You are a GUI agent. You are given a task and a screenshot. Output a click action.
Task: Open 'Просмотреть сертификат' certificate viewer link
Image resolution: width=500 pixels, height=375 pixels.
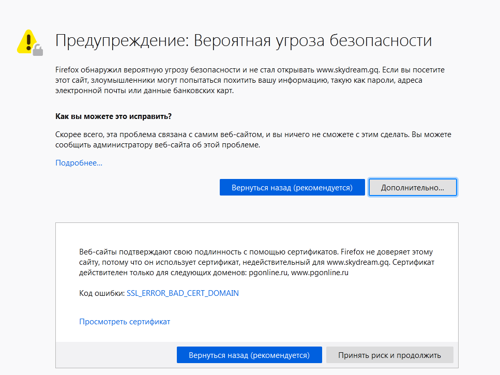point(125,322)
